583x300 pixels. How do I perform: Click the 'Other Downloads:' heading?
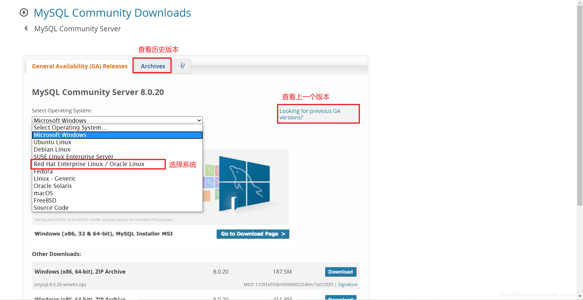(x=56, y=254)
